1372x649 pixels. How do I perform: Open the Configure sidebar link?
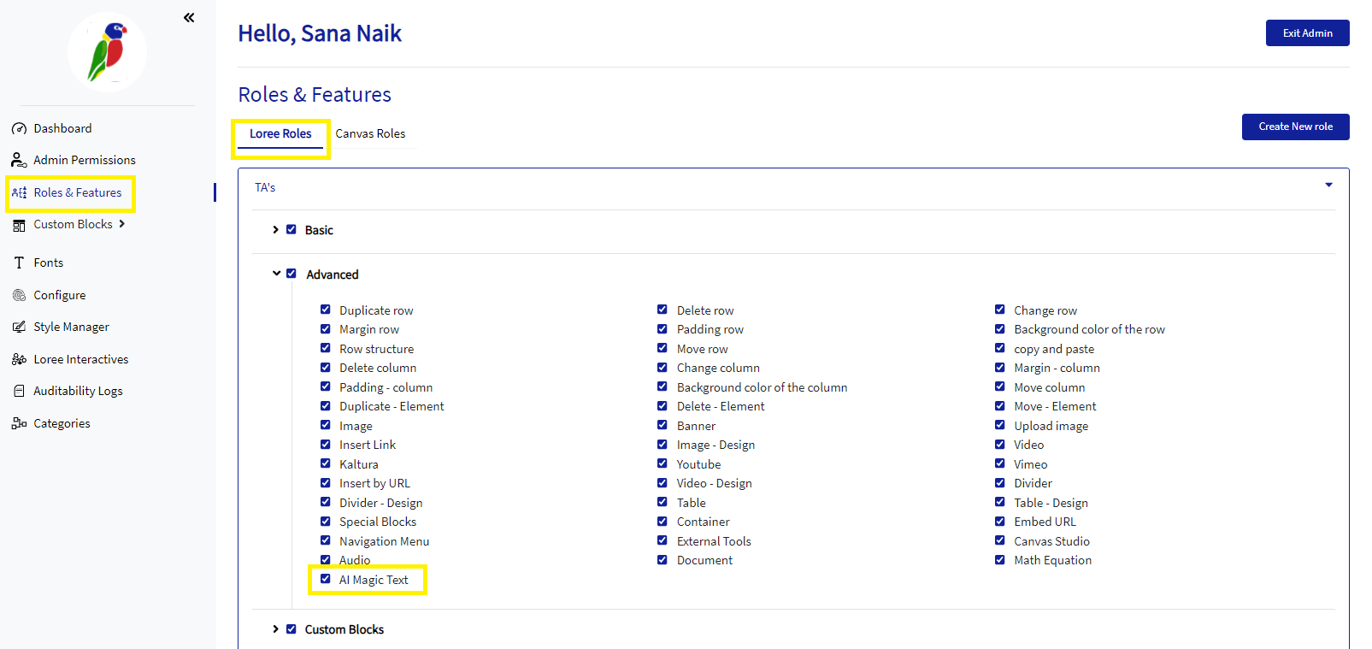60,295
